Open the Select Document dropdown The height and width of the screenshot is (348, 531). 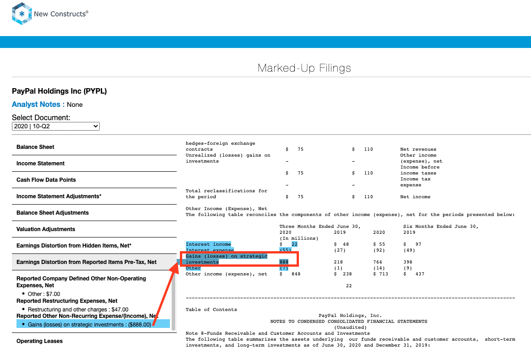(56, 127)
